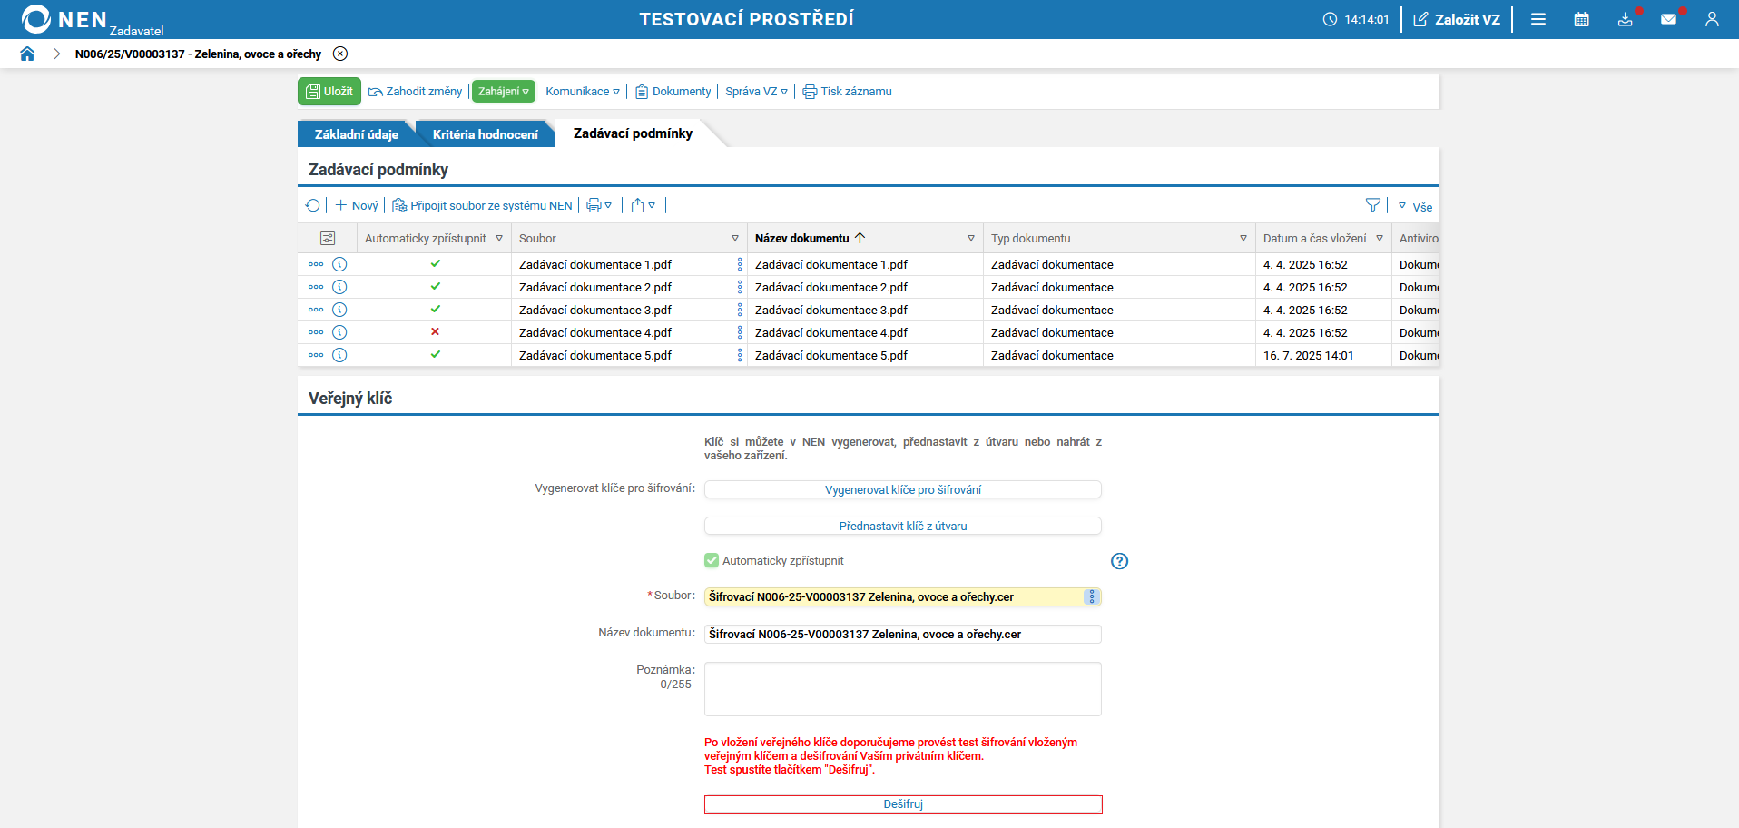
Task: Open row actions for Zadávací dokumentace 3.pdf
Action: (316, 310)
